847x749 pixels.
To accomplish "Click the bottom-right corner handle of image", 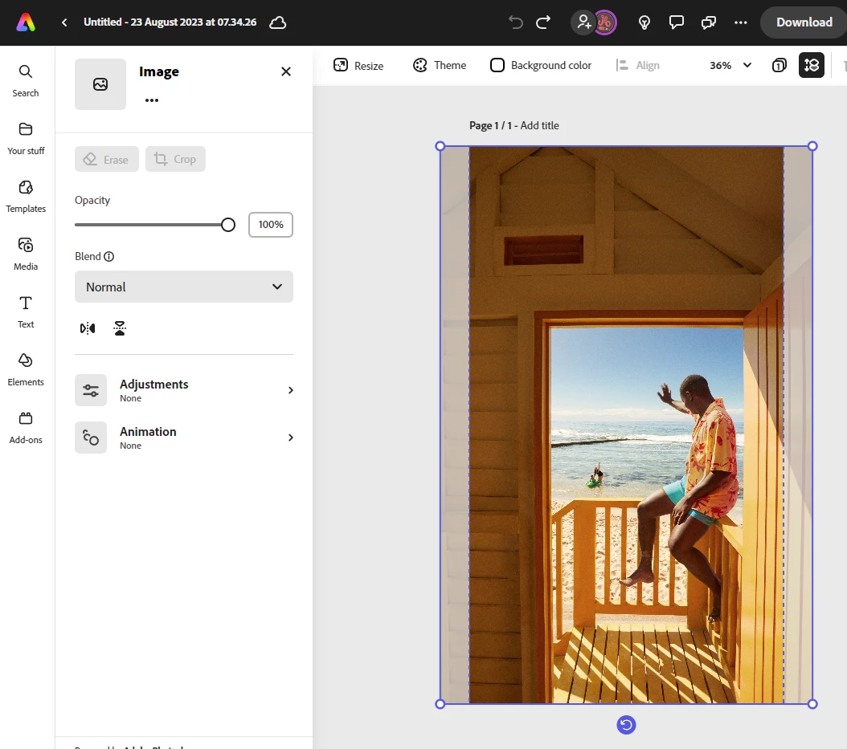I will pyautogui.click(x=812, y=704).
